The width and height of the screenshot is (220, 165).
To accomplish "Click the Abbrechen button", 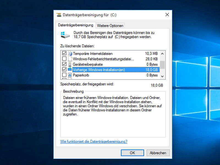I will pos(158,153).
